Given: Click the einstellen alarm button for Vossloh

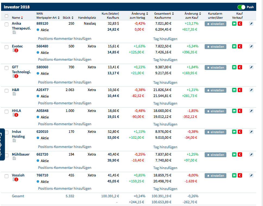Looking at the screenshot, I should [215, 176].
